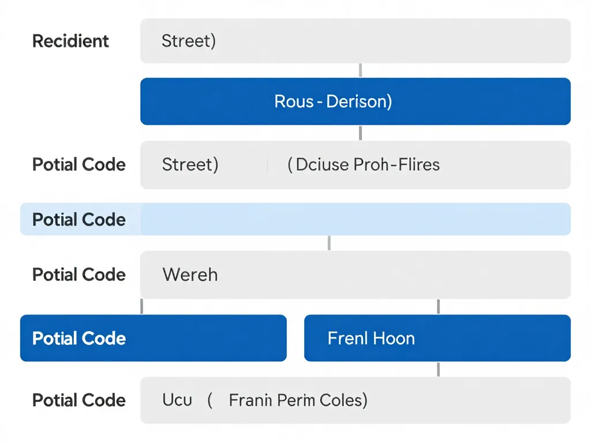This screenshot has width=591, height=443.
Task: Click connector line below Frenl Hoon button
Action: coord(439,369)
